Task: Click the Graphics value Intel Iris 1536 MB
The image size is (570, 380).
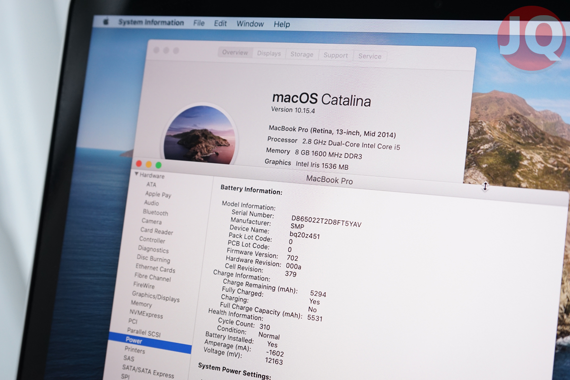Action: pos(322,165)
